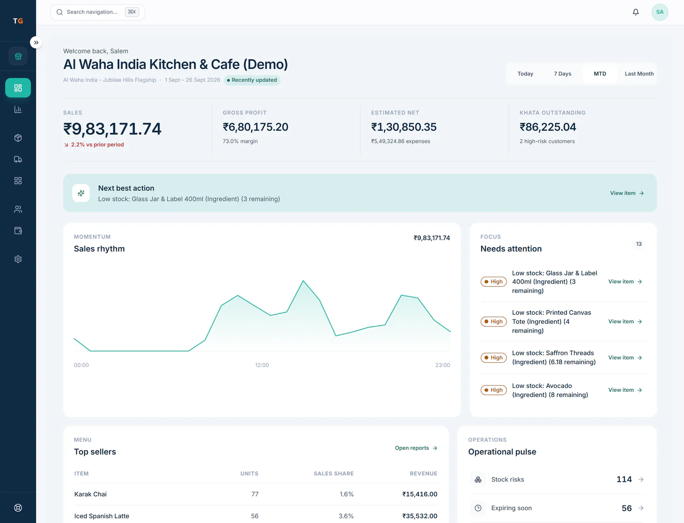This screenshot has width=684, height=523.
Task: Click the sparkle icon in Next best action
Action: [x=81, y=193]
